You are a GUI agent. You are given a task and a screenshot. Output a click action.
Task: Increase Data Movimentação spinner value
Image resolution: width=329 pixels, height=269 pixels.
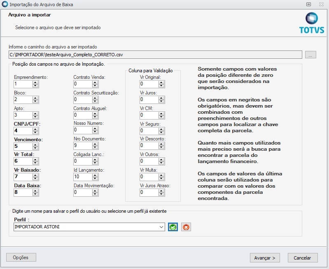point(95,191)
